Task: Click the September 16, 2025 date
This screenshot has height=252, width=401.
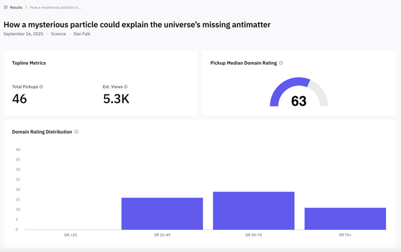Action: (x=23, y=34)
